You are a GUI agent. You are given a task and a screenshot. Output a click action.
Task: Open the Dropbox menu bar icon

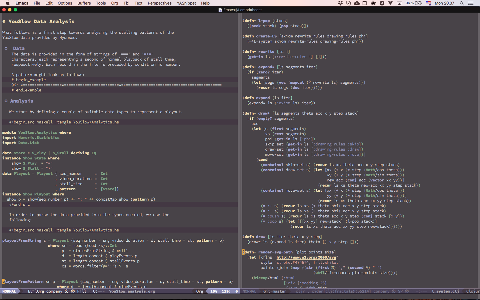(x=340, y=3)
